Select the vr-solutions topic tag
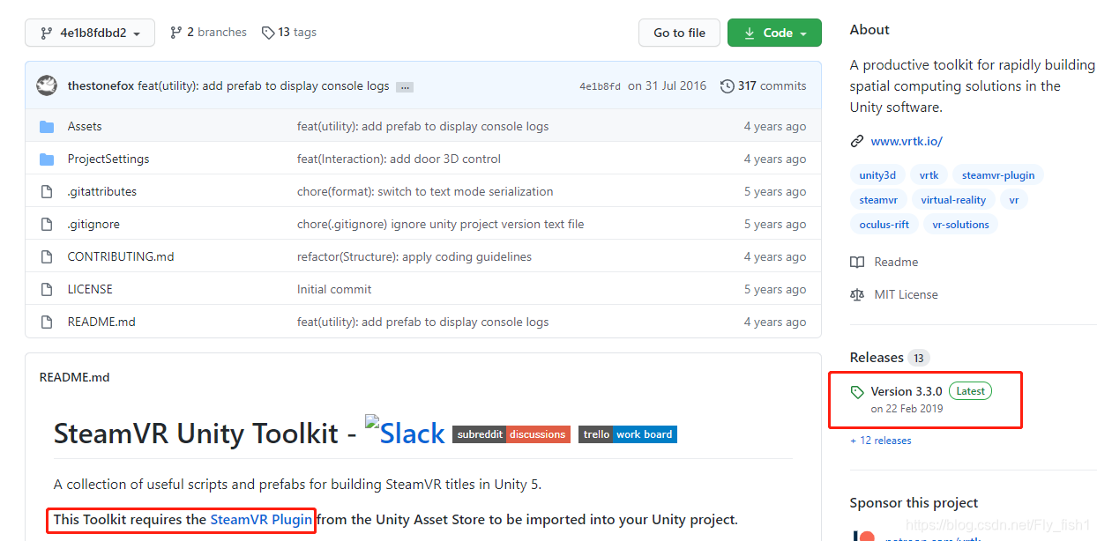The image size is (1097, 541). pyautogui.click(x=960, y=225)
